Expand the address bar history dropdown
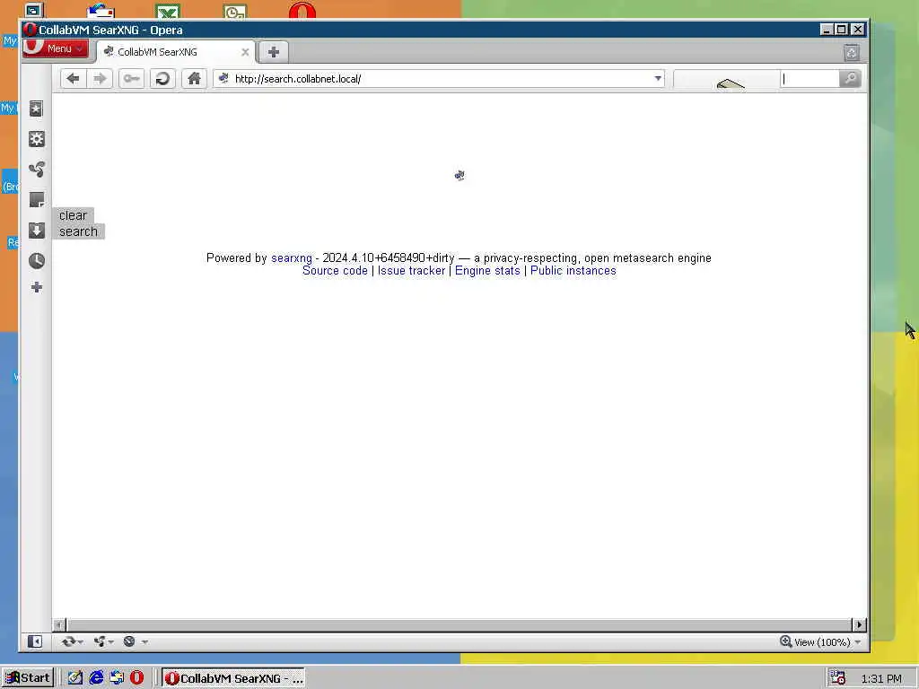The height and width of the screenshot is (689, 919). (658, 79)
